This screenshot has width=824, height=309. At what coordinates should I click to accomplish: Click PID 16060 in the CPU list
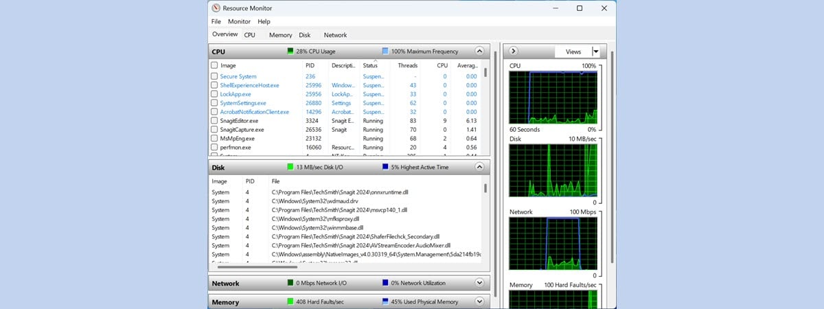click(x=313, y=148)
